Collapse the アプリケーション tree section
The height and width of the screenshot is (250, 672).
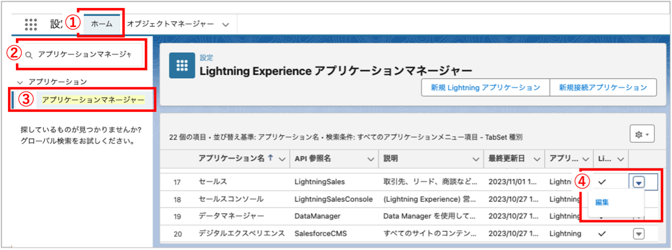(19, 82)
